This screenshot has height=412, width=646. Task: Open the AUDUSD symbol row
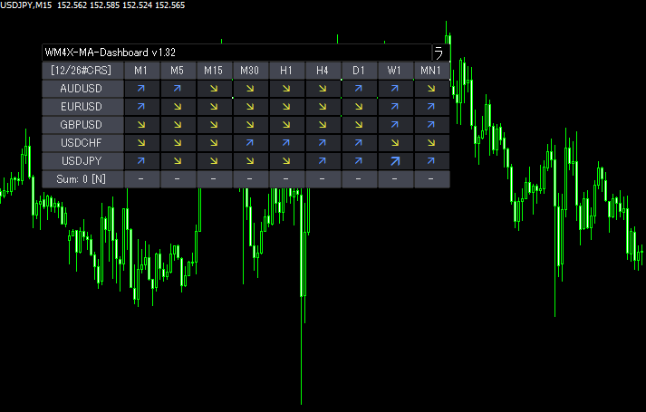82,89
